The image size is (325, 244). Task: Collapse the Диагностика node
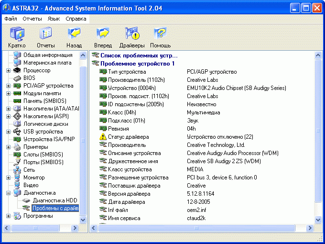8,193
